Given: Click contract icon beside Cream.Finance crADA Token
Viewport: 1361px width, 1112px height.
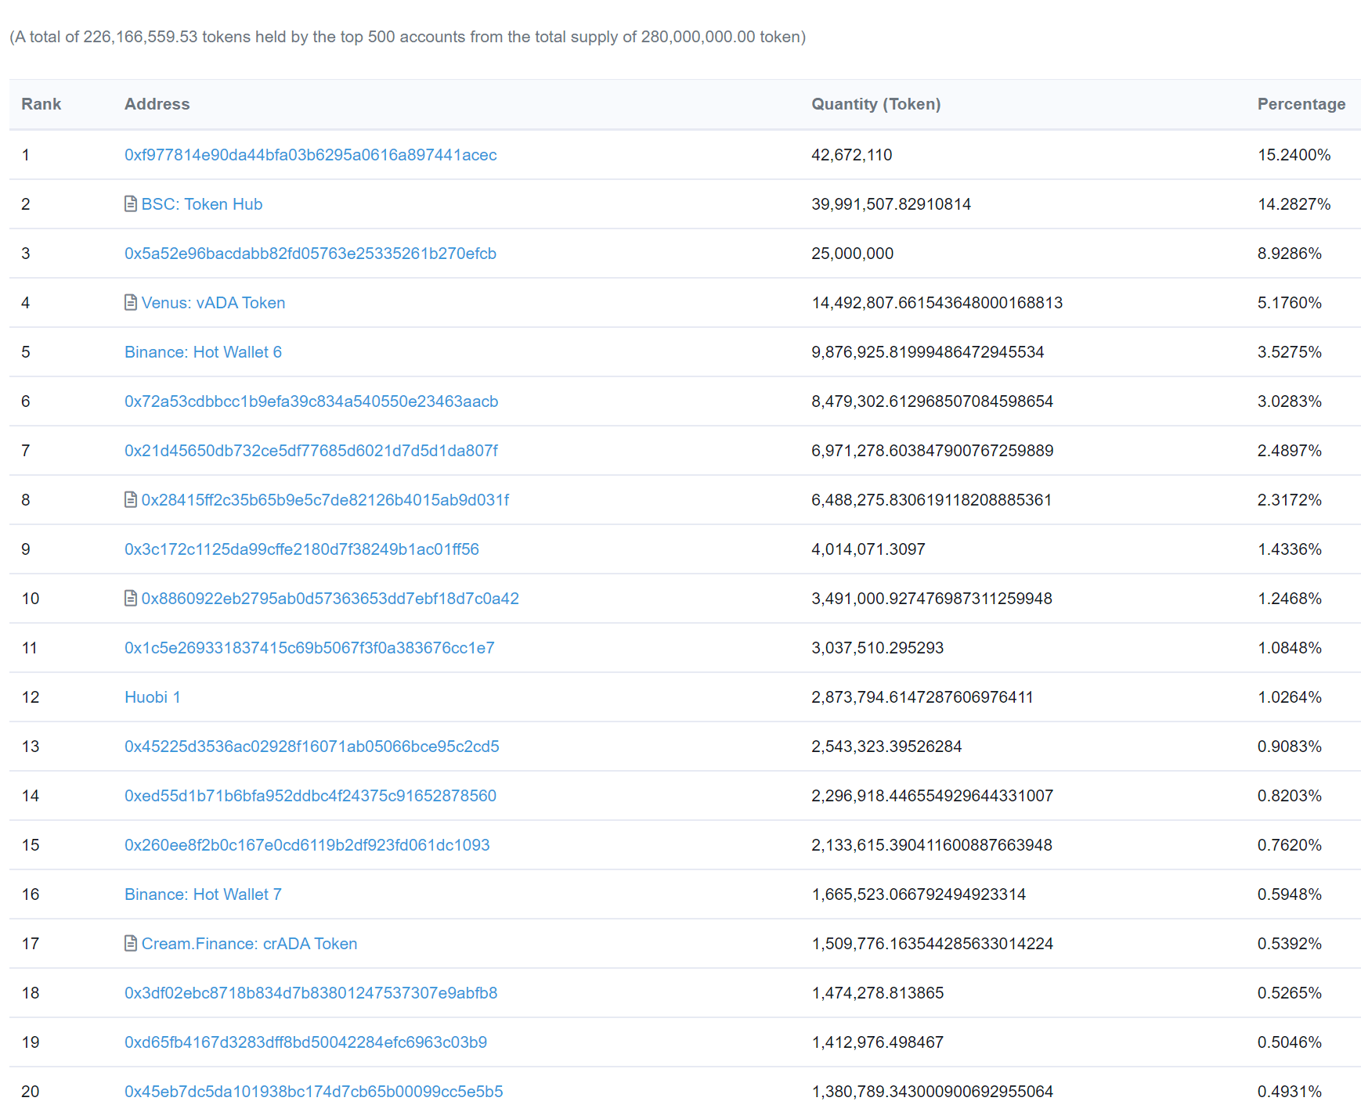Looking at the screenshot, I should [131, 944].
